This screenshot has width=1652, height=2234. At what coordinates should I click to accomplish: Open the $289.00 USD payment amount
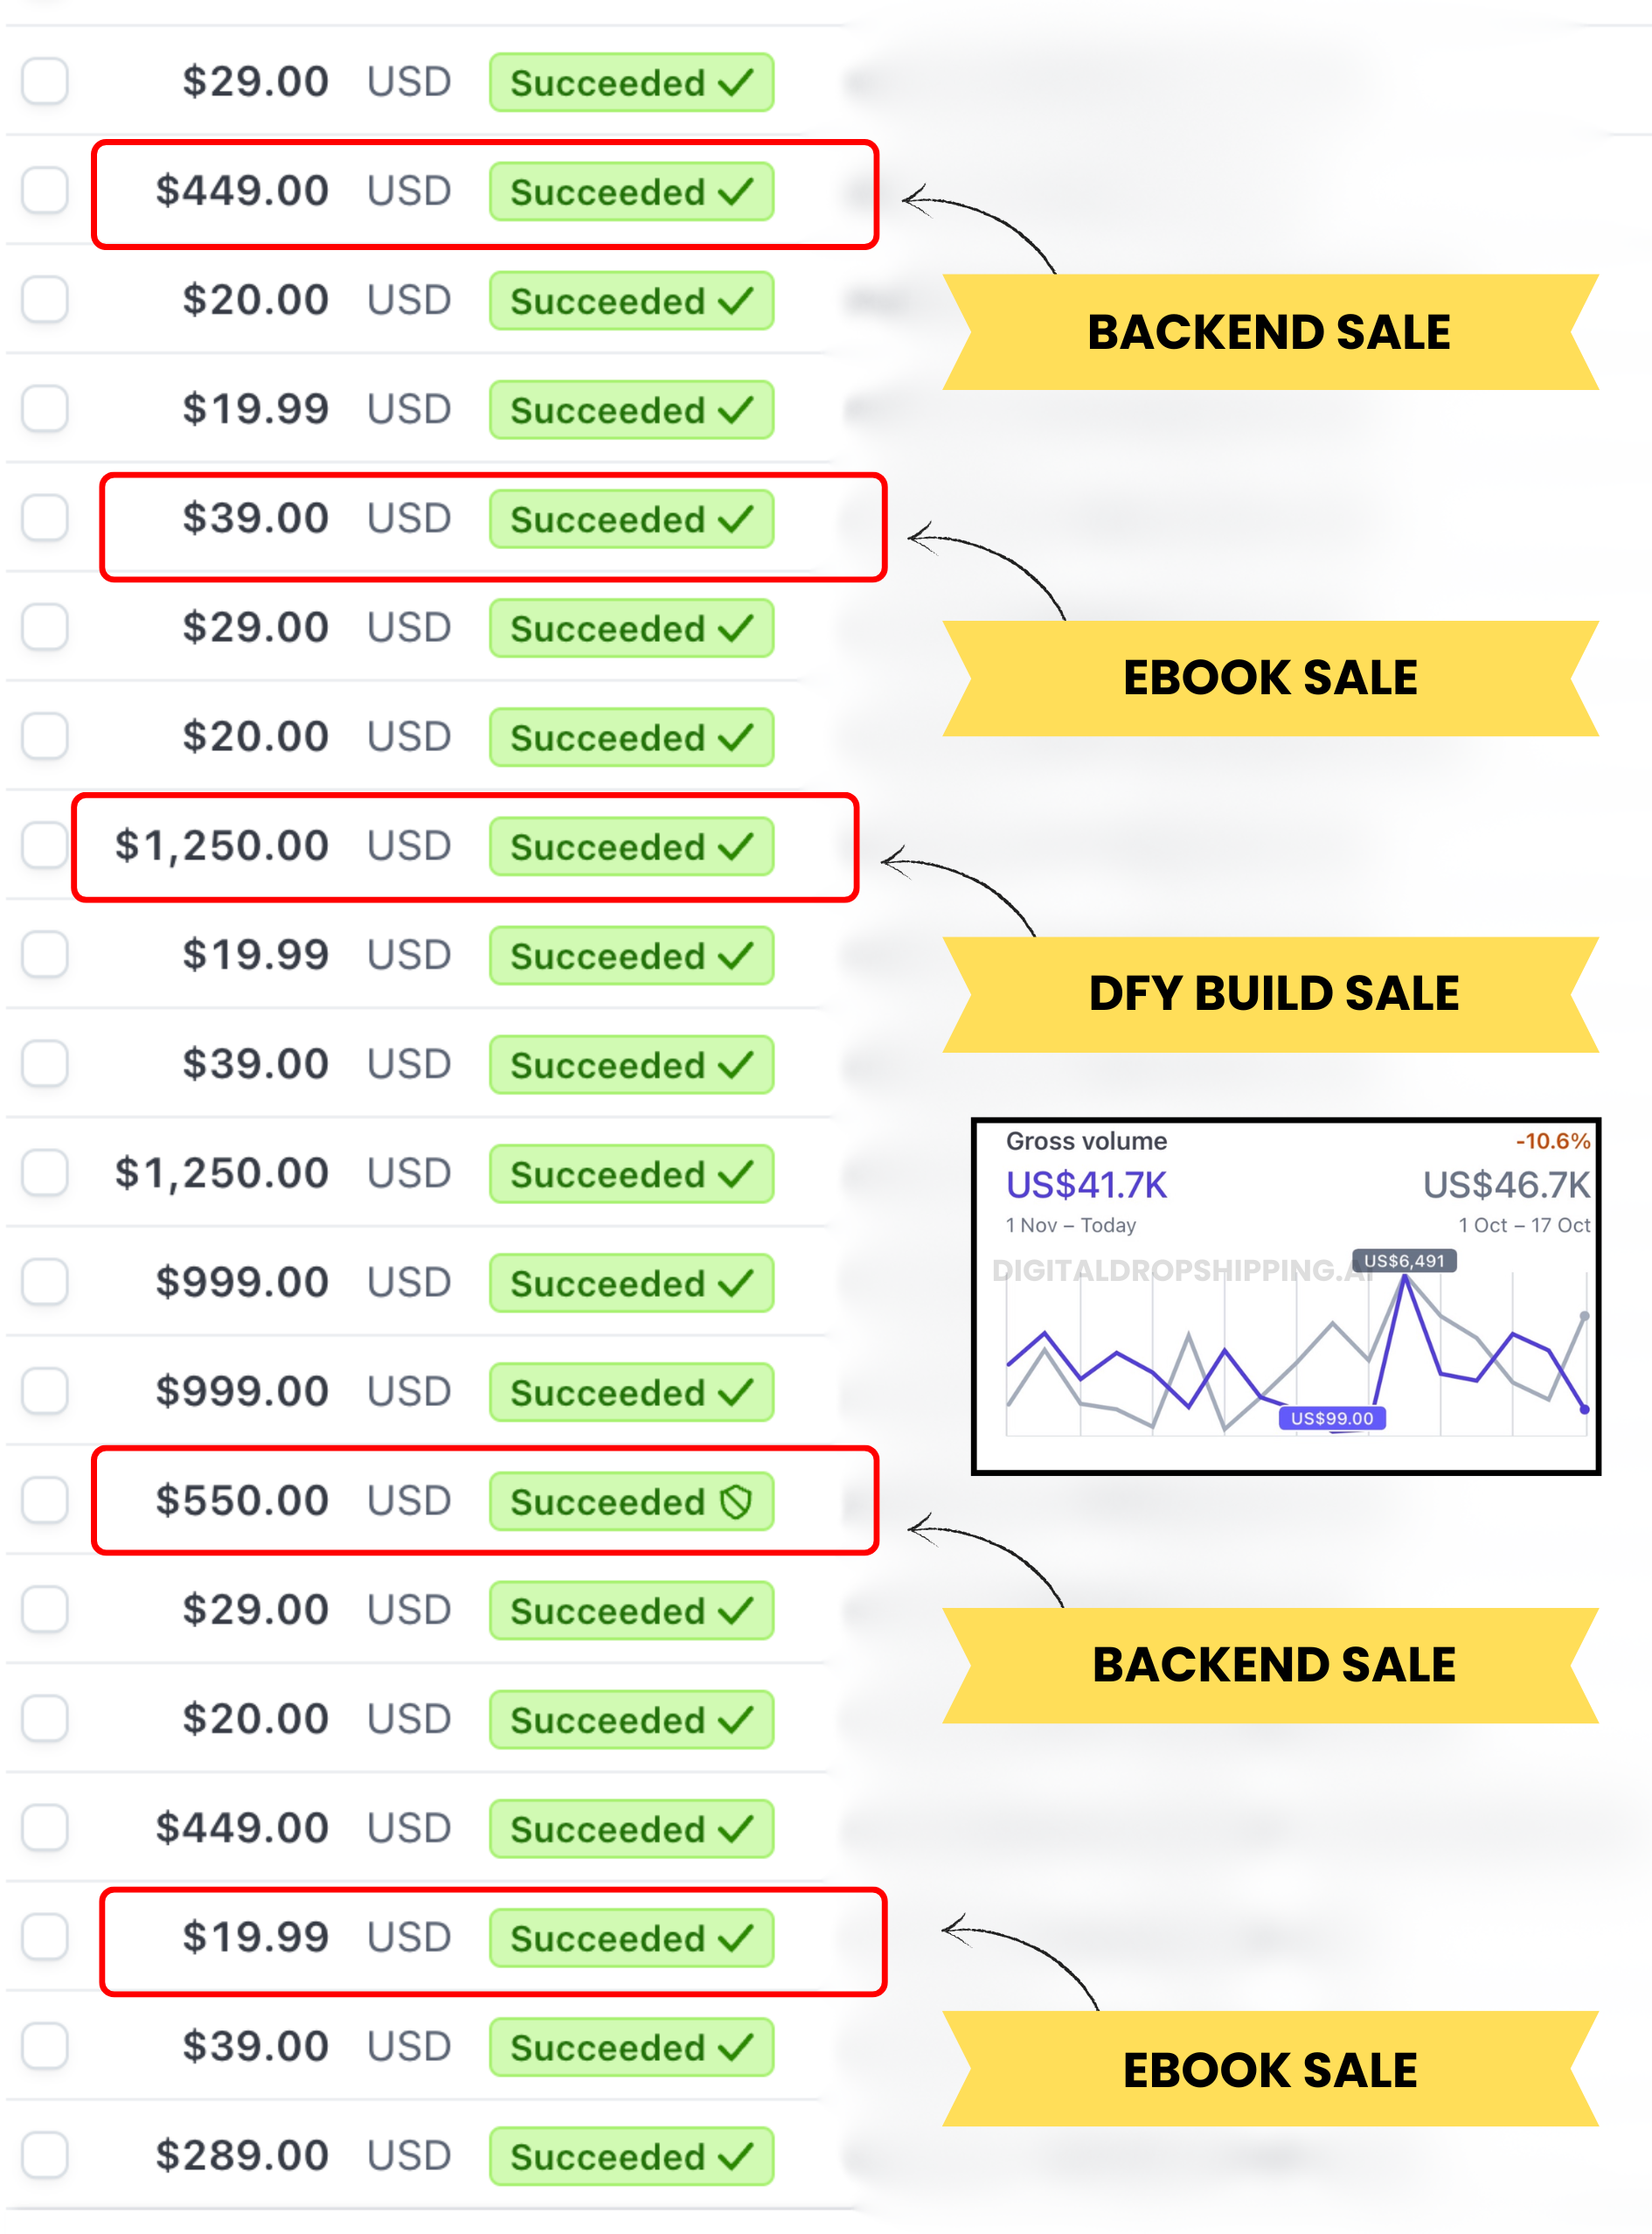[241, 2155]
